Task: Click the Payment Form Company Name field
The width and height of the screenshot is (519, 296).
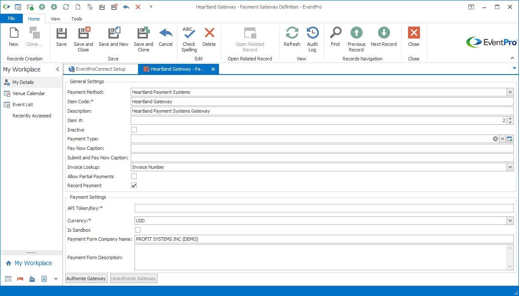Action: (324, 239)
